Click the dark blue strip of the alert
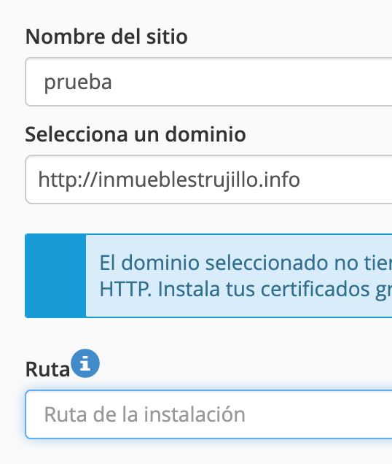The height and width of the screenshot is (464, 392). tap(55, 276)
